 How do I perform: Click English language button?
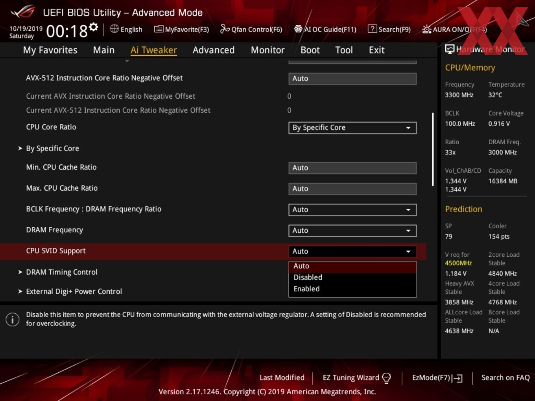pyautogui.click(x=126, y=29)
